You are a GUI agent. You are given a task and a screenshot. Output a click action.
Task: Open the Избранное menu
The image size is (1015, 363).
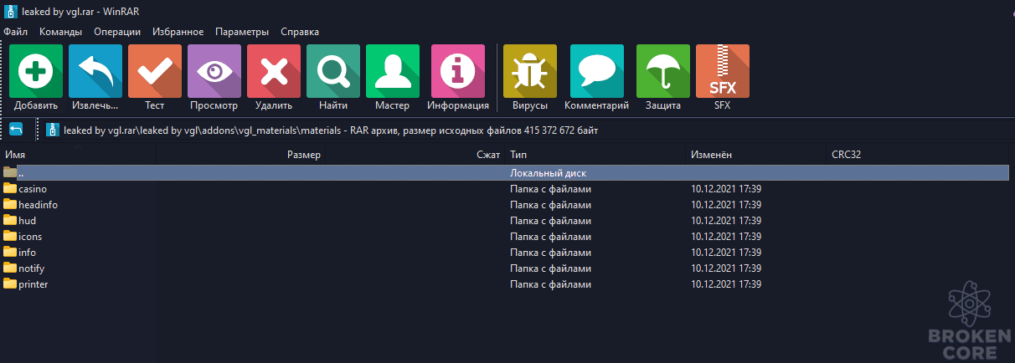[178, 32]
